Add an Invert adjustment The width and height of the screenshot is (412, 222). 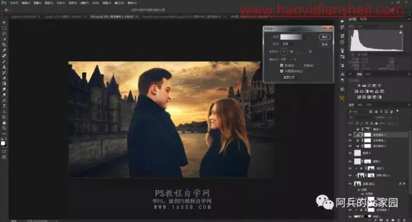coord(359,97)
